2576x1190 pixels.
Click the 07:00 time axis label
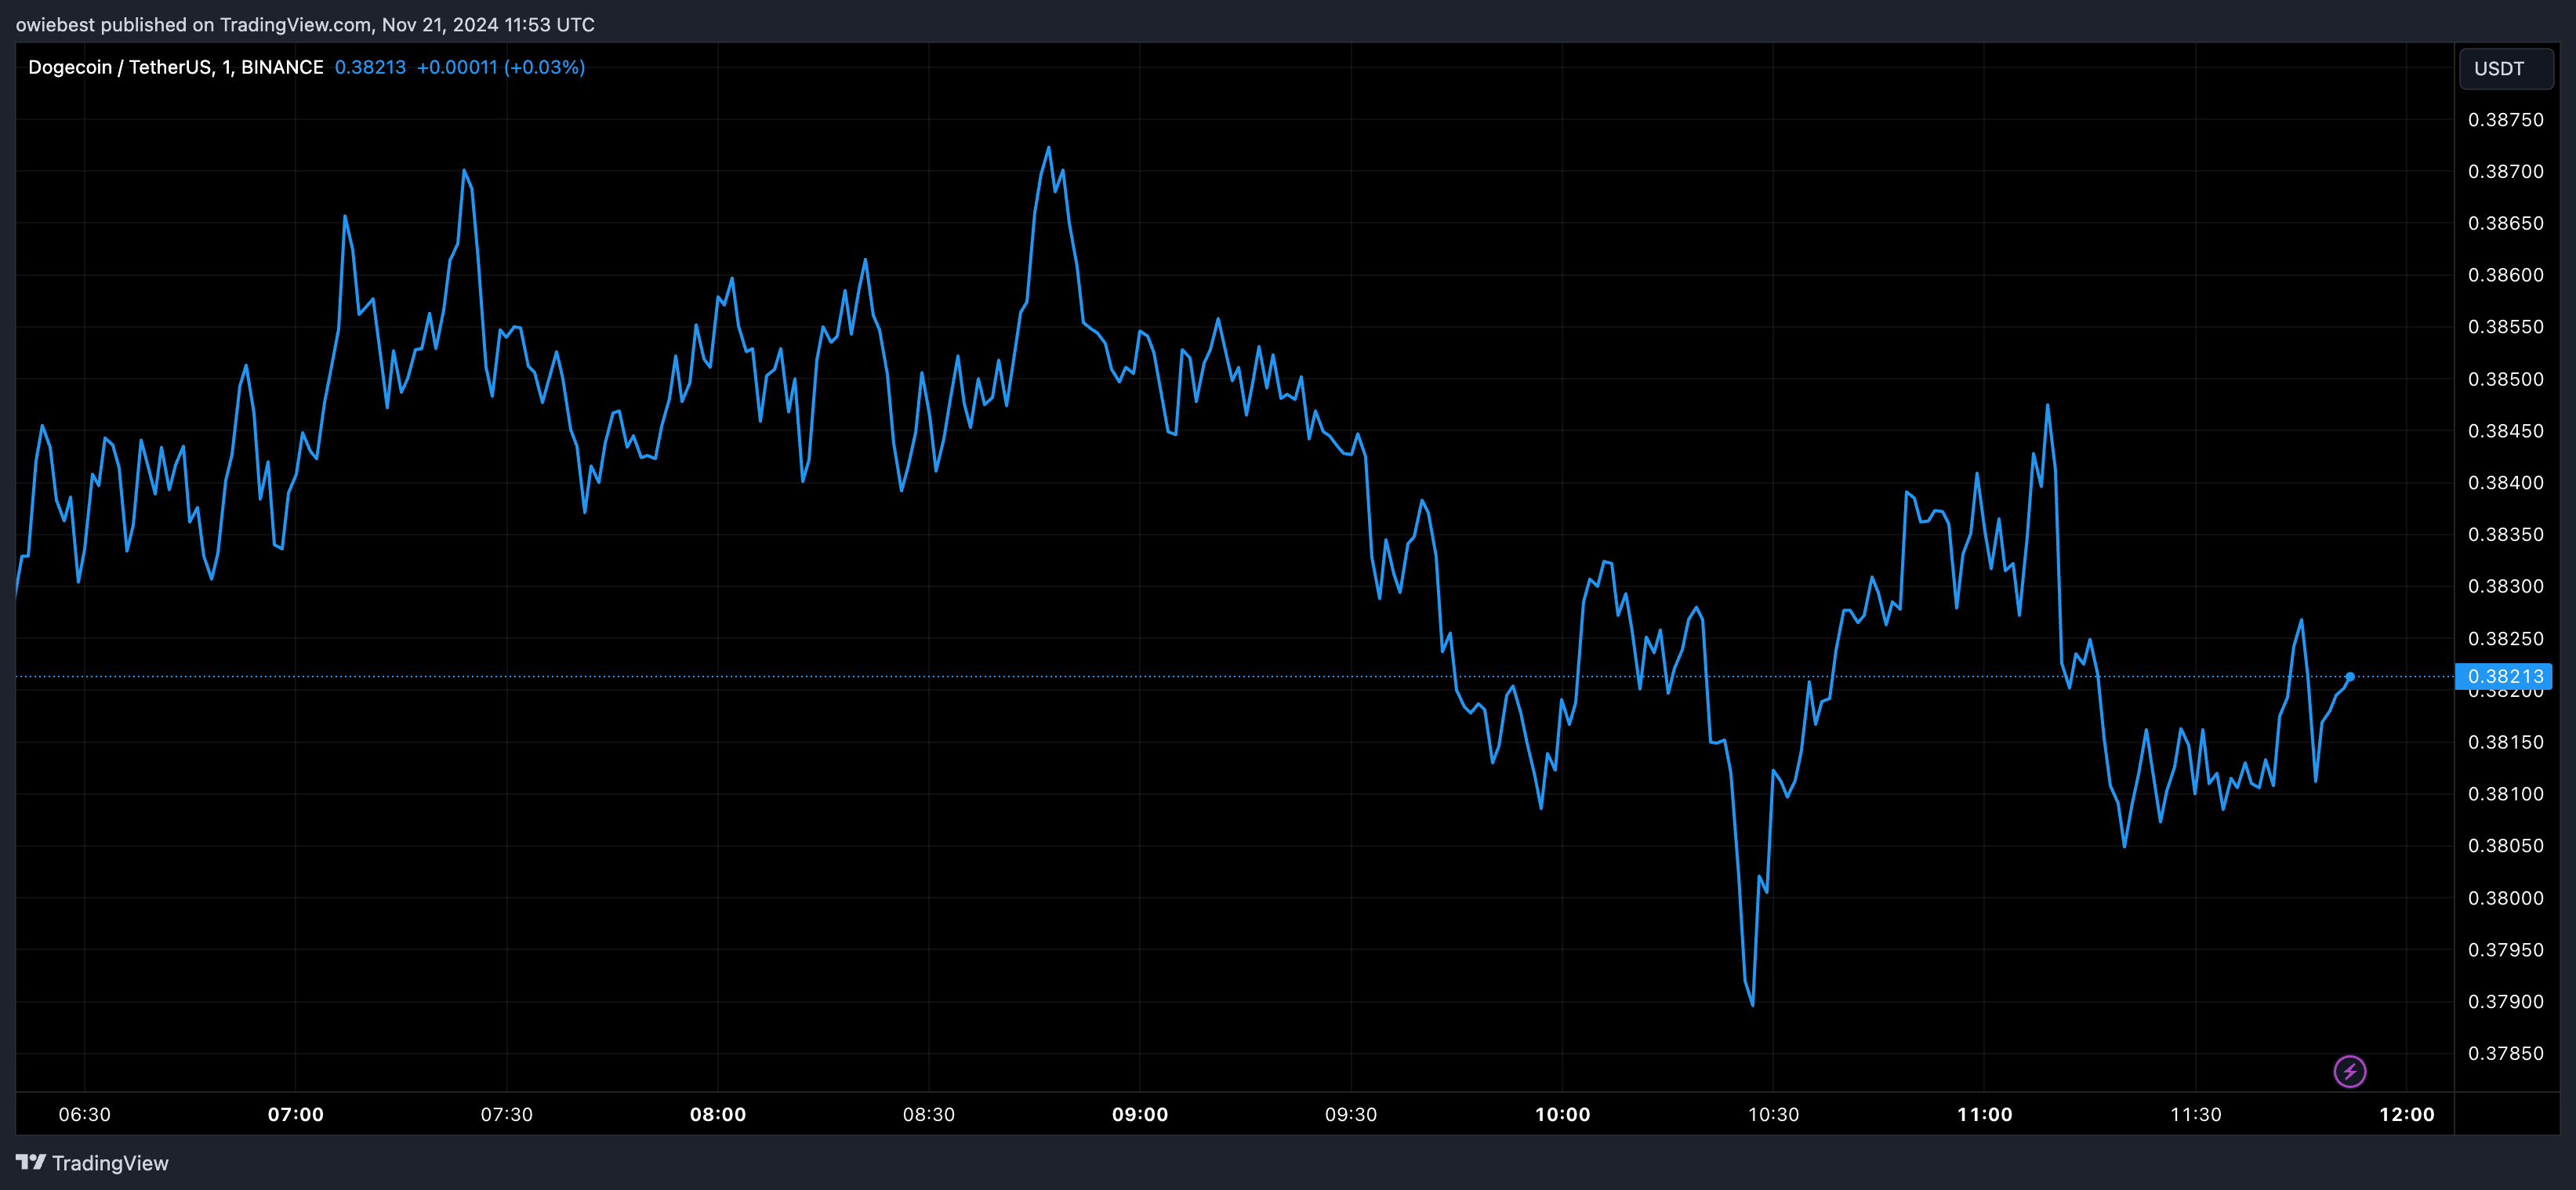[x=295, y=1114]
